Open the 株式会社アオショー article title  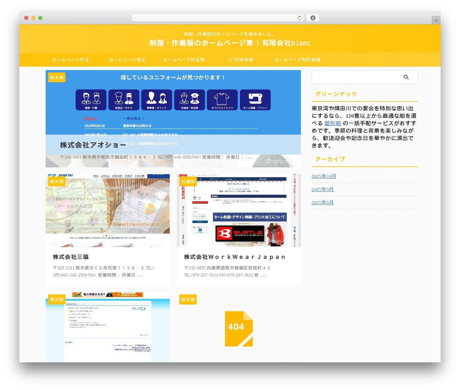93,145
